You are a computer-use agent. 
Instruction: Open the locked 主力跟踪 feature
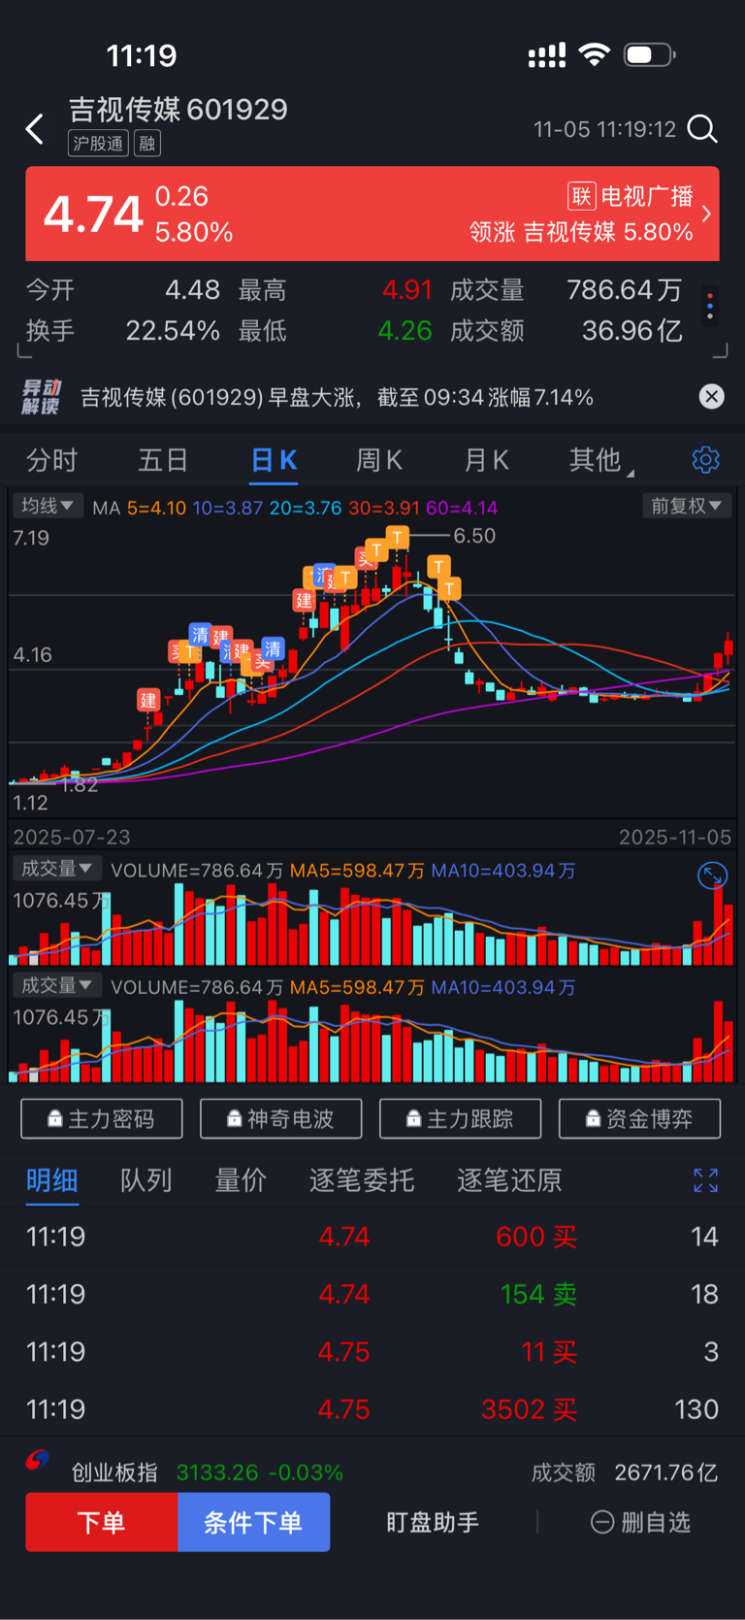pos(461,1119)
